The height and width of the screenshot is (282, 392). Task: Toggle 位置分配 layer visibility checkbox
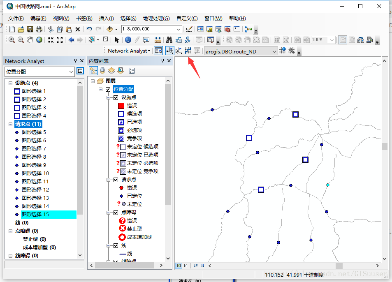(x=108, y=89)
